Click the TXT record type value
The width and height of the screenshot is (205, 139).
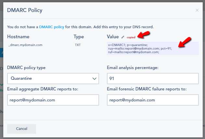click(77, 45)
